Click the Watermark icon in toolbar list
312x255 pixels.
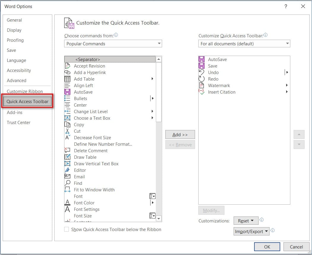pos(202,85)
